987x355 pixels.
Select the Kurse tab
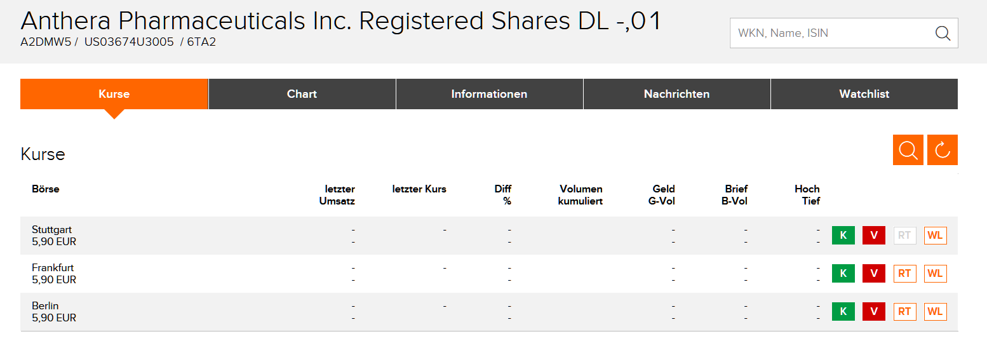click(114, 94)
